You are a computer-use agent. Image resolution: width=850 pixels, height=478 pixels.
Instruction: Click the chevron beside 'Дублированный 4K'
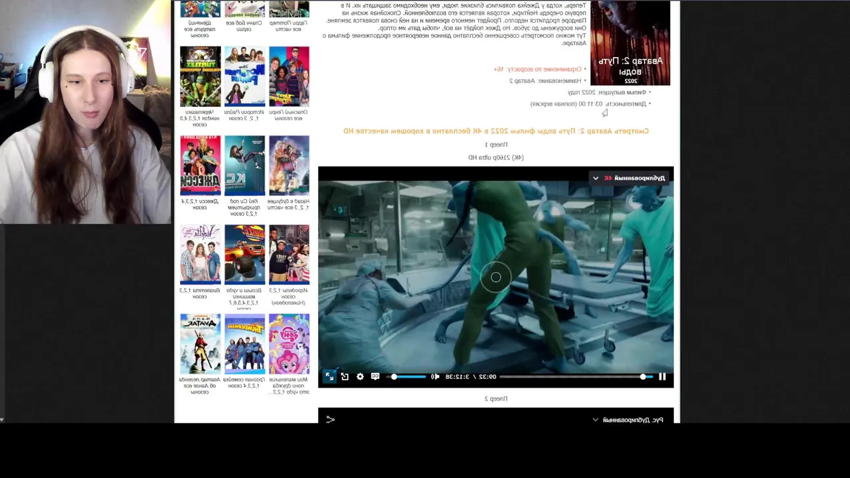596,178
